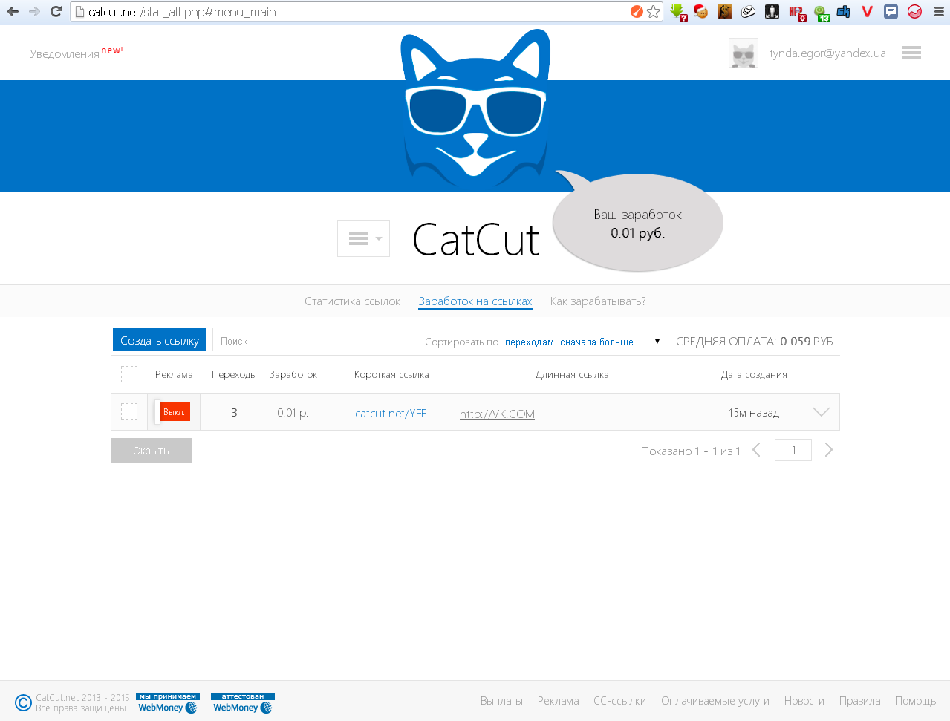The width and height of the screenshot is (950, 721).
Task: Click the 'Поиск' search field
Action: tap(316, 341)
